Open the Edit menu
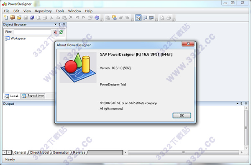 16,11
